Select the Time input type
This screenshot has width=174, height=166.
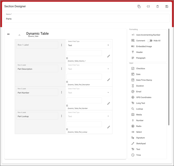coord(136,155)
